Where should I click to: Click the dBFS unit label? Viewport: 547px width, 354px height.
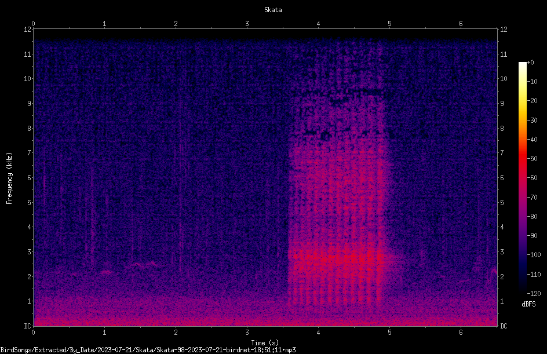[528, 304]
